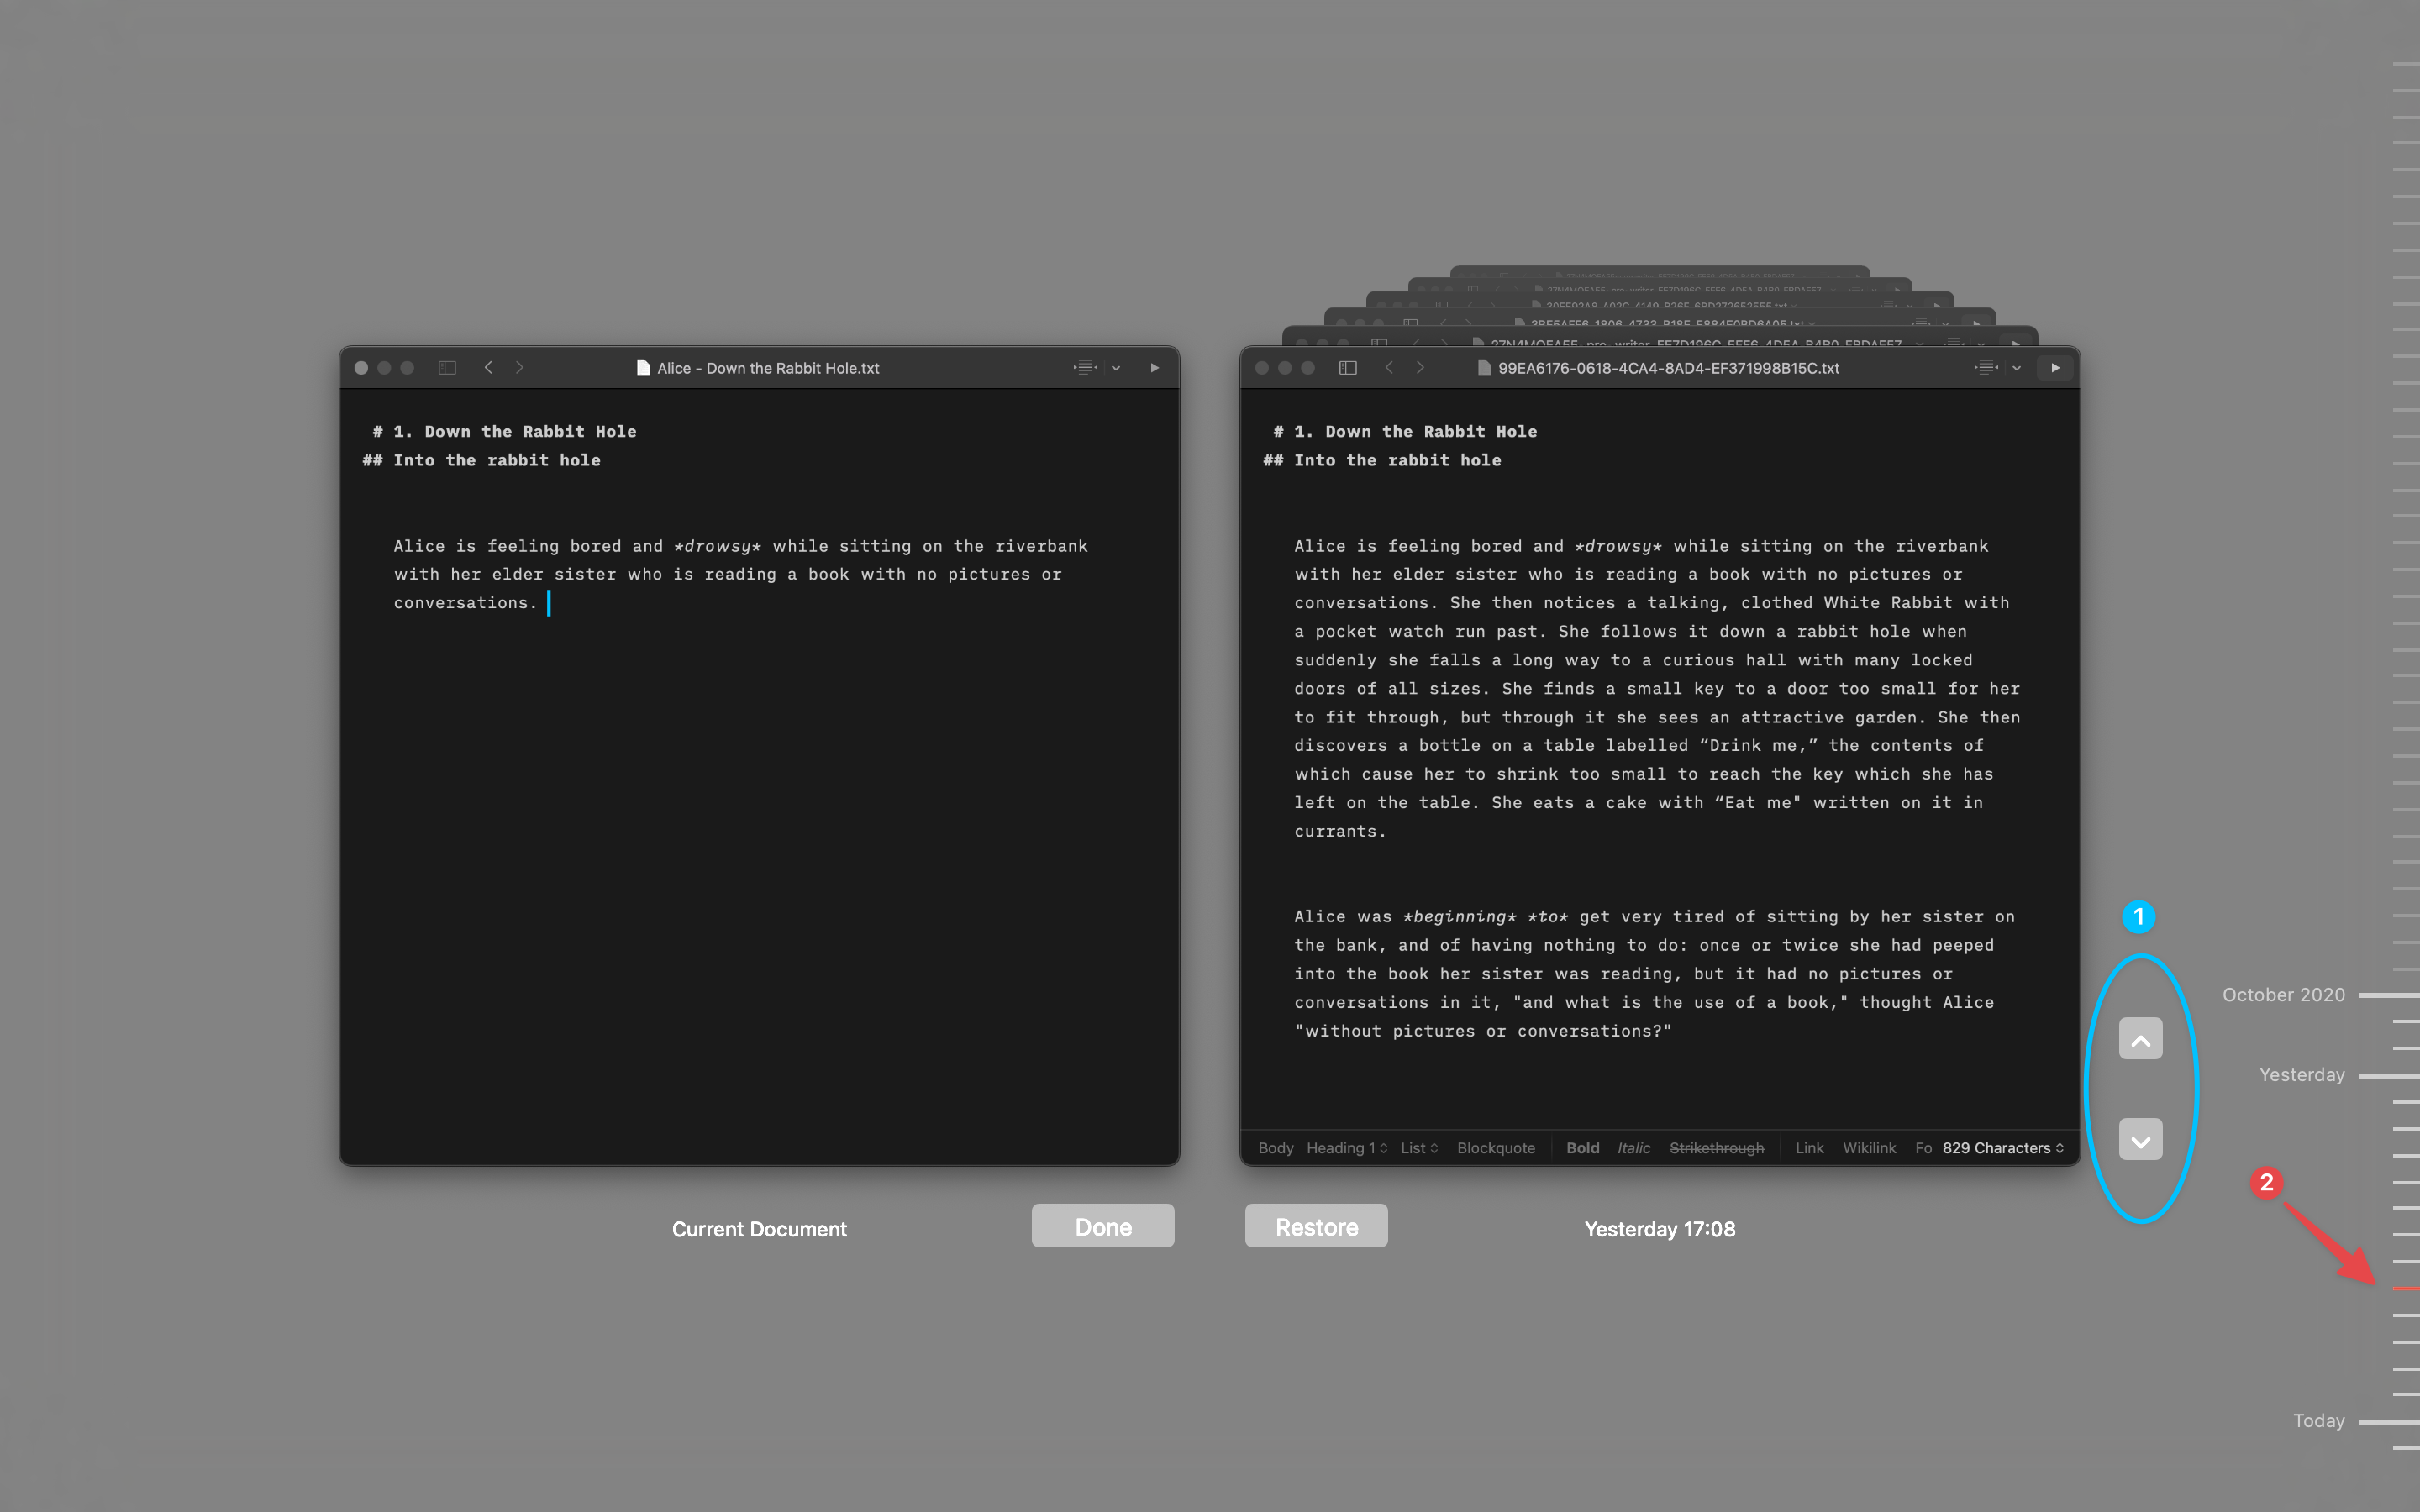Click document file icon beside Alice title
The height and width of the screenshot is (1512, 2420).
pyautogui.click(x=643, y=368)
